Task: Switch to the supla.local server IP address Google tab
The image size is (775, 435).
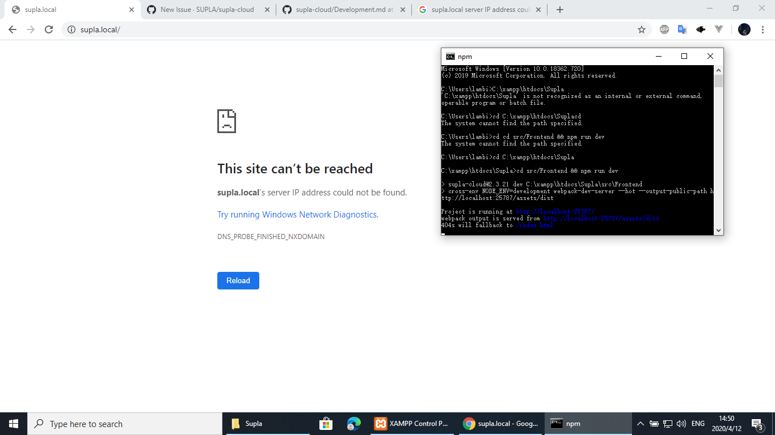Action: pos(480,10)
